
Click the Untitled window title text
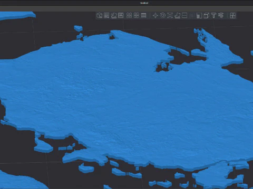pyautogui.click(x=144, y=3)
